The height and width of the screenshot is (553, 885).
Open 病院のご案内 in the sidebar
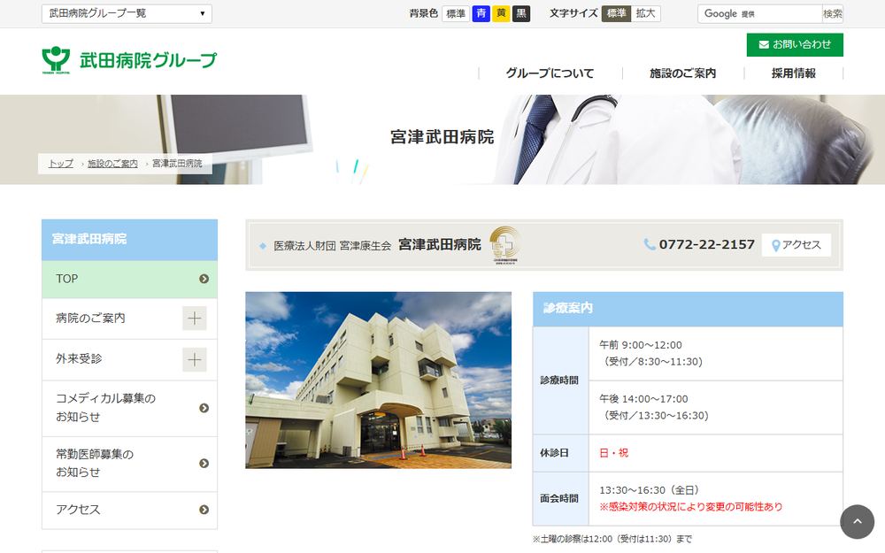(91, 319)
